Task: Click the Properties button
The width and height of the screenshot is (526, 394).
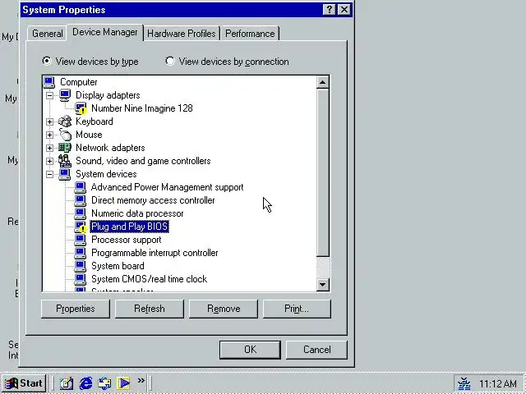Action: (x=75, y=309)
